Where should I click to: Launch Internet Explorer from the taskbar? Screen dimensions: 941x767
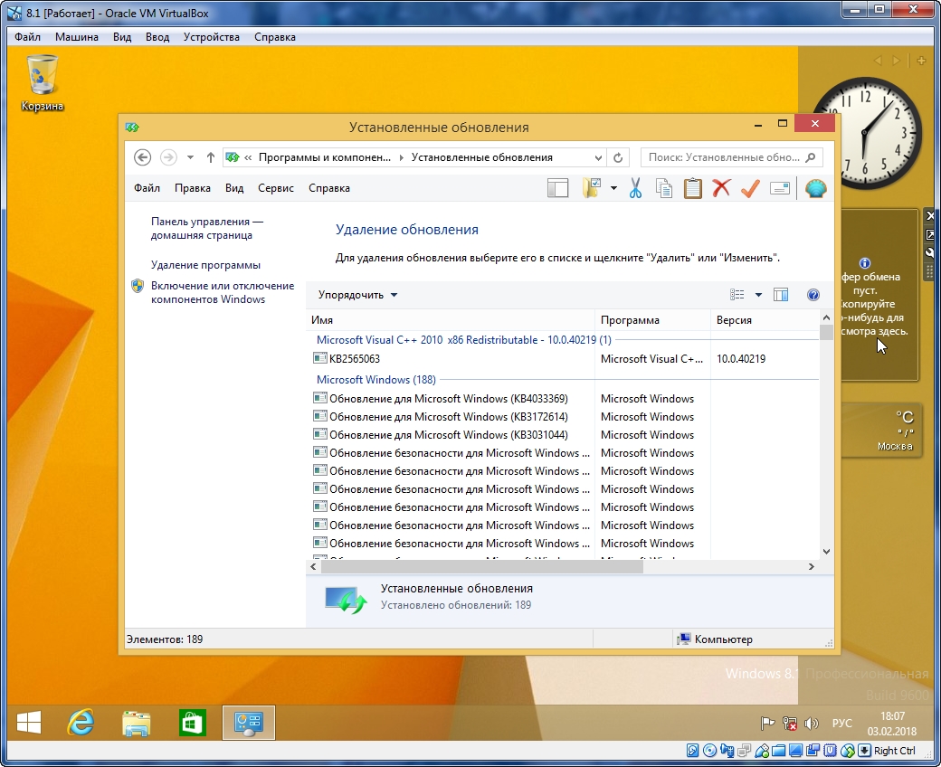coord(81,723)
